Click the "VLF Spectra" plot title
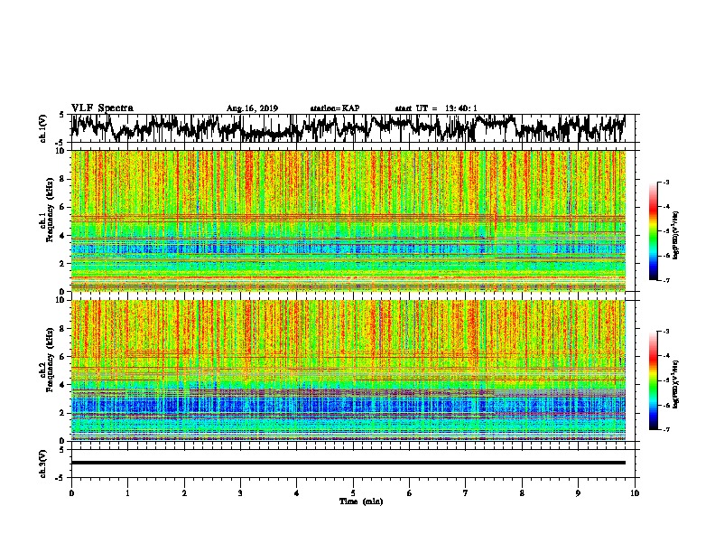This screenshot has width=715, height=553. click(102, 108)
